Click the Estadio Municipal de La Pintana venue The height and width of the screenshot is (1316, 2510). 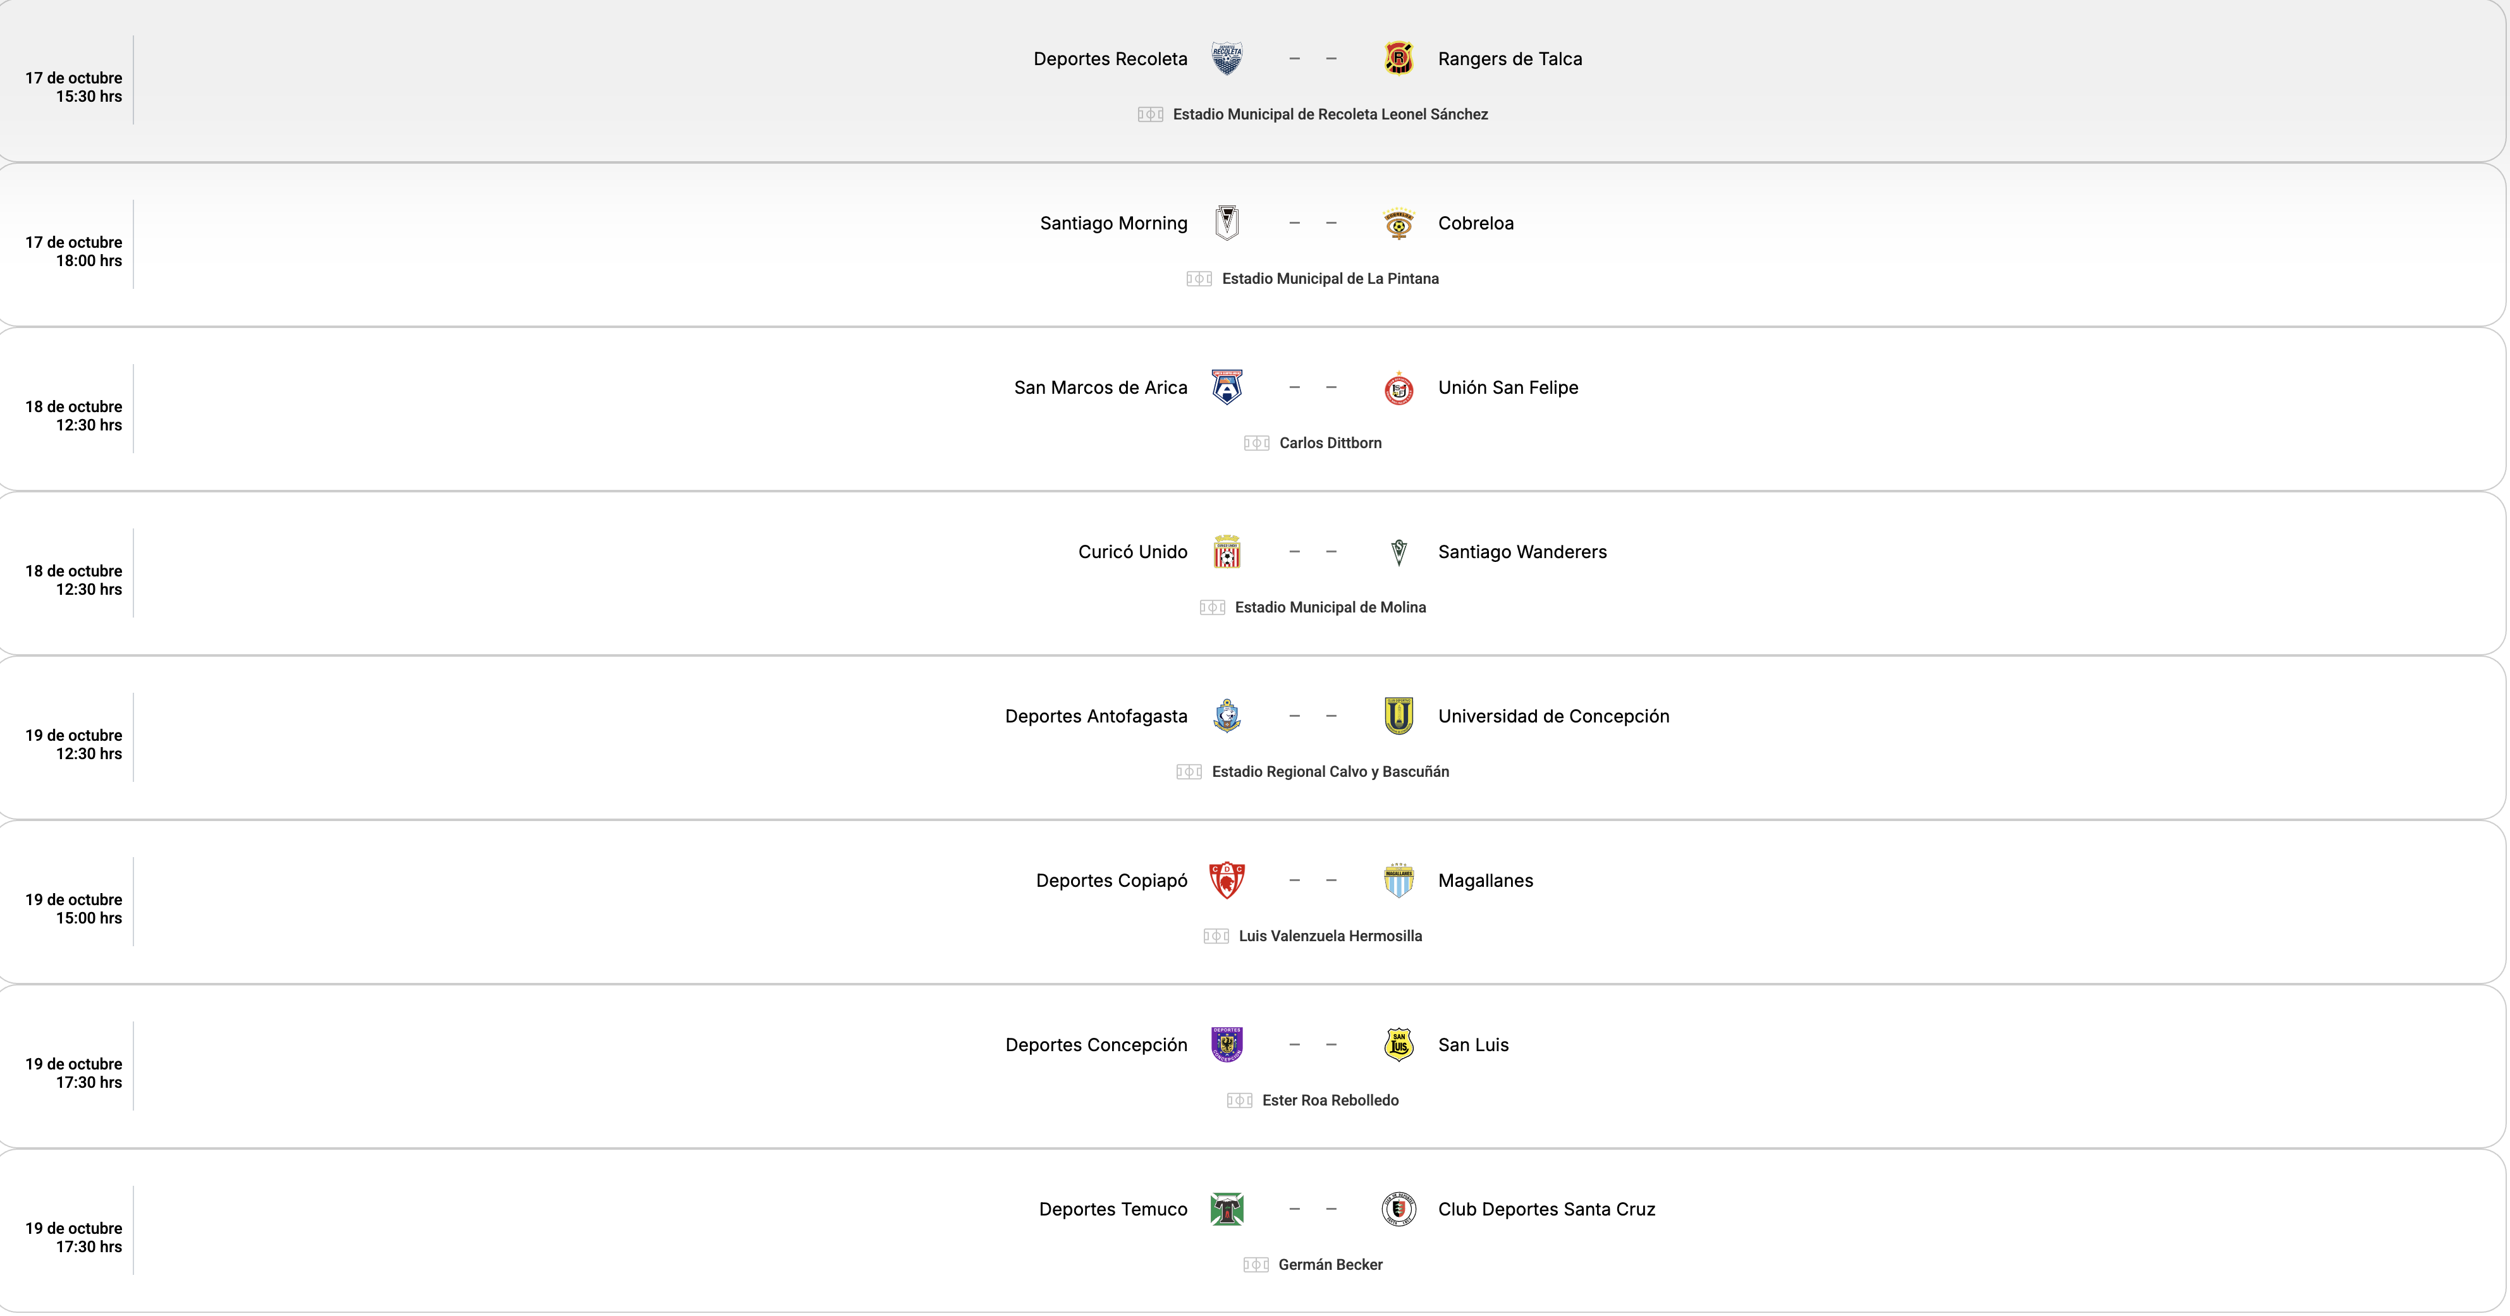(x=1329, y=279)
